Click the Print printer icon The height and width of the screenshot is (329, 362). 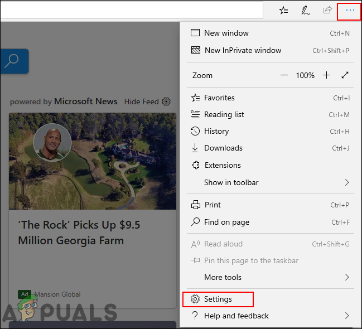tap(196, 205)
